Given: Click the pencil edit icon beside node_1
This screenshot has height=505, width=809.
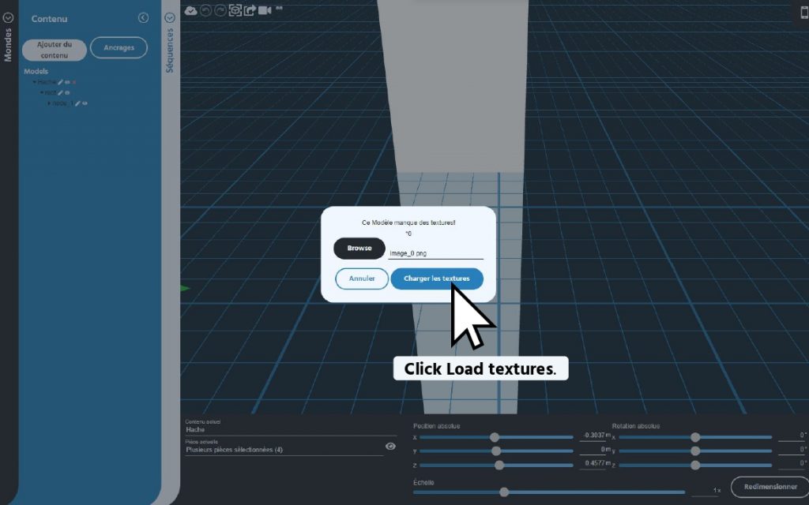Looking at the screenshot, I should [x=77, y=103].
